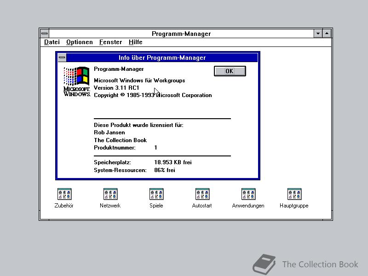
Task: Click the 'System-Ressourcen:' label
Action: coord(120,170)
